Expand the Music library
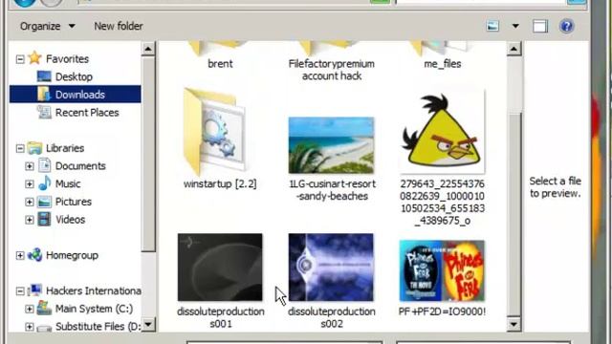The width and height of the screenshot is (612, 344). 30,184
